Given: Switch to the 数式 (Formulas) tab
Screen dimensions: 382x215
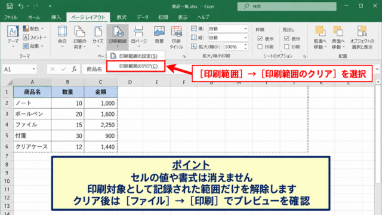Looking at the screenshot, I should [x=121, y=17].
